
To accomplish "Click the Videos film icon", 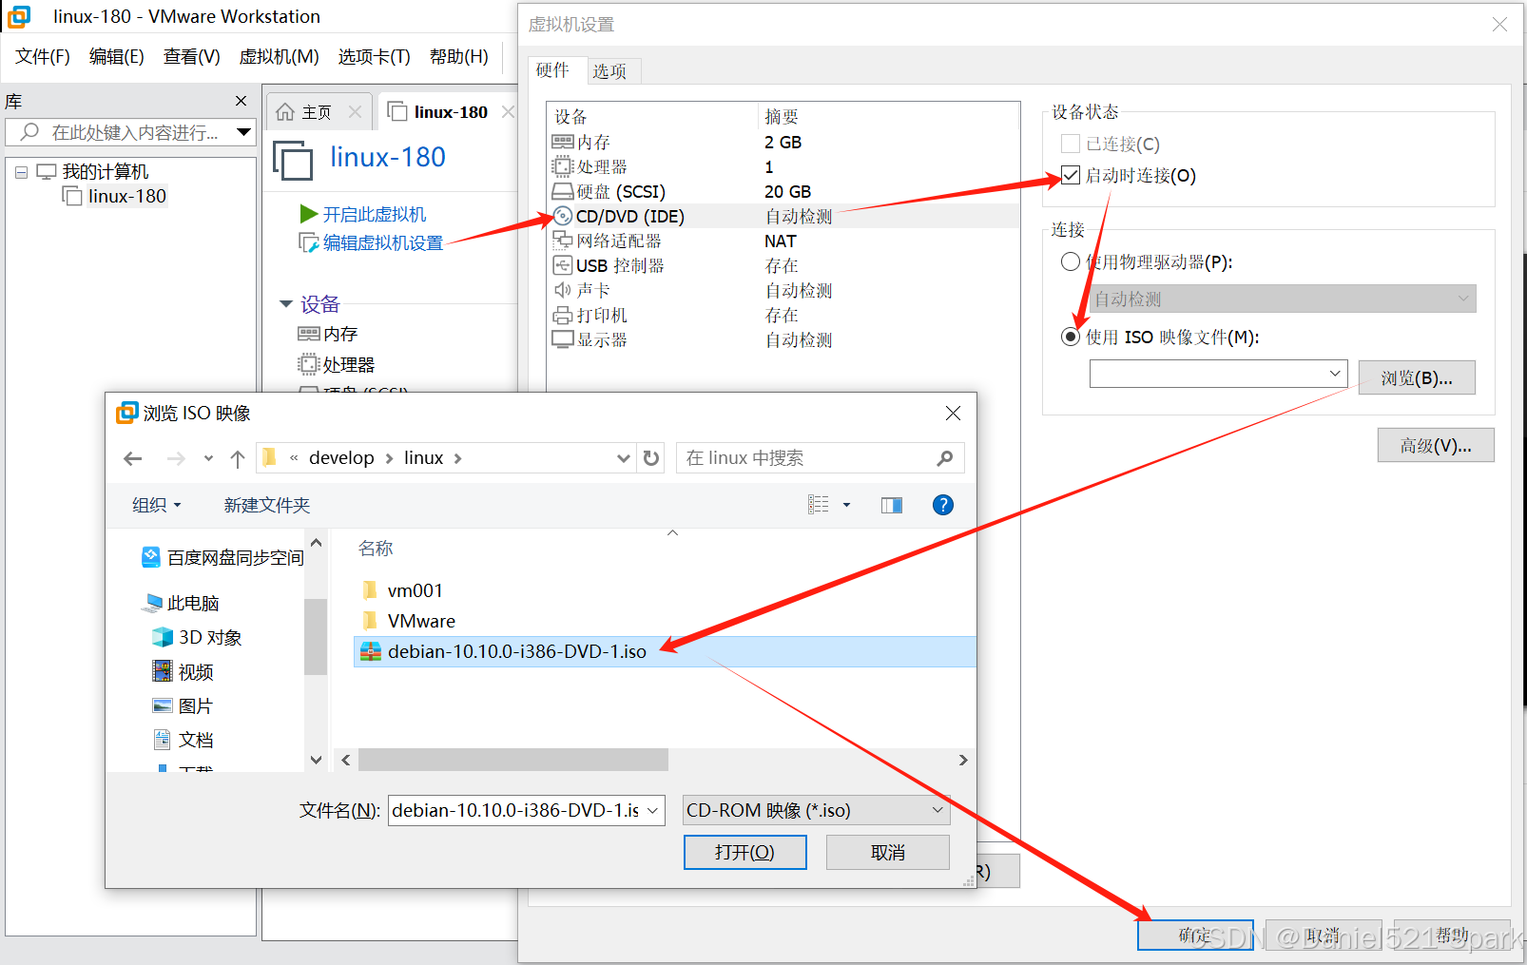I will tap(163, 671).
